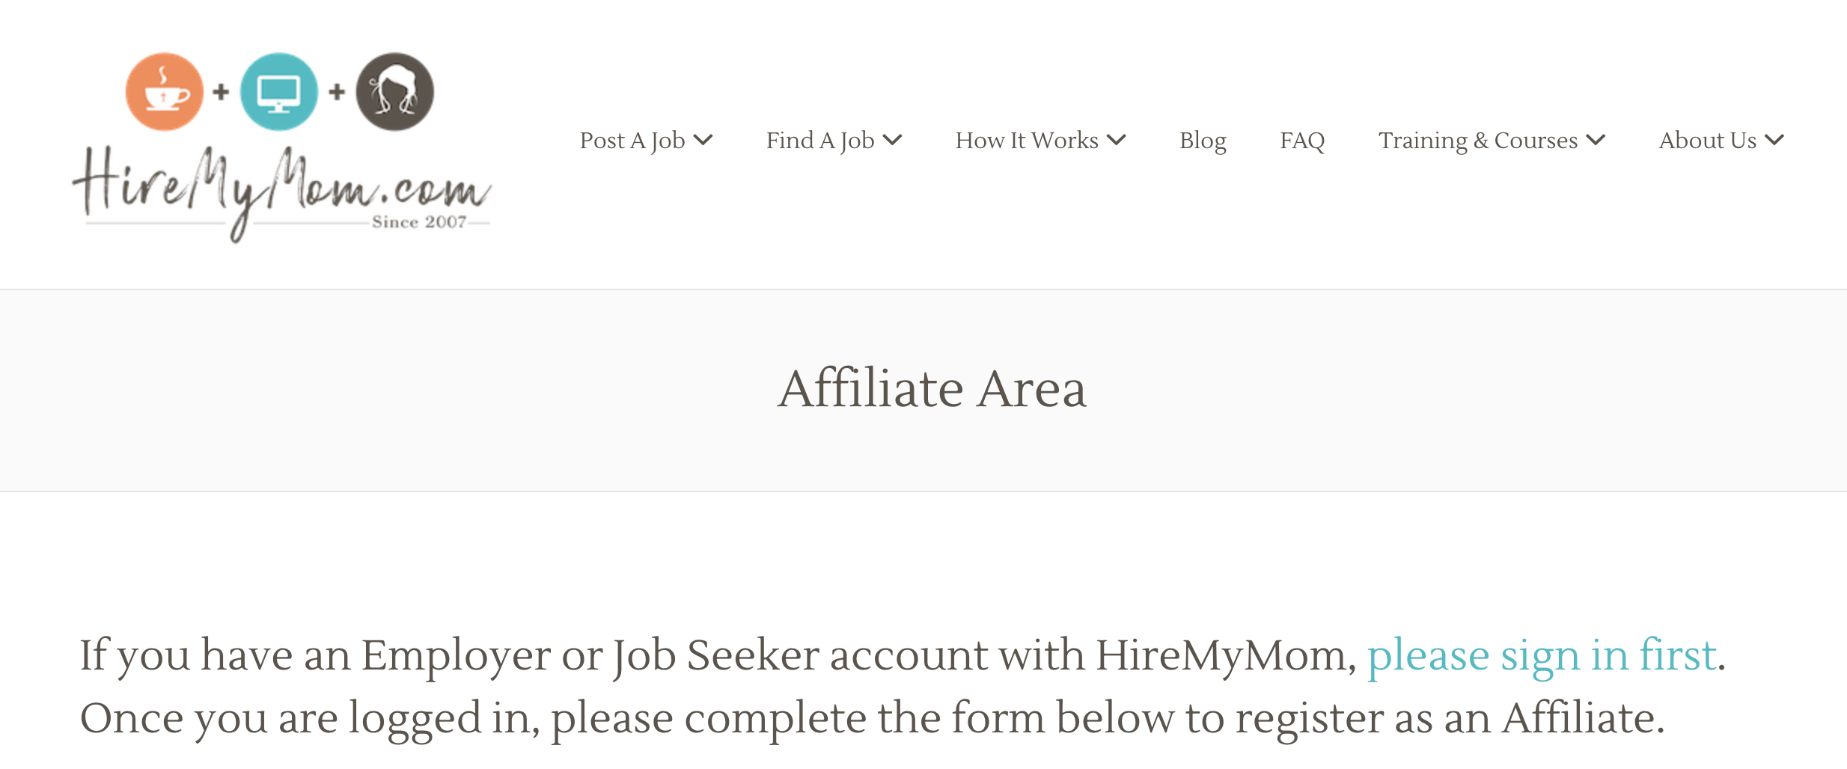Click the Affiliate Area page heading
1847x769 pixels.
click(x=932, y=389)
